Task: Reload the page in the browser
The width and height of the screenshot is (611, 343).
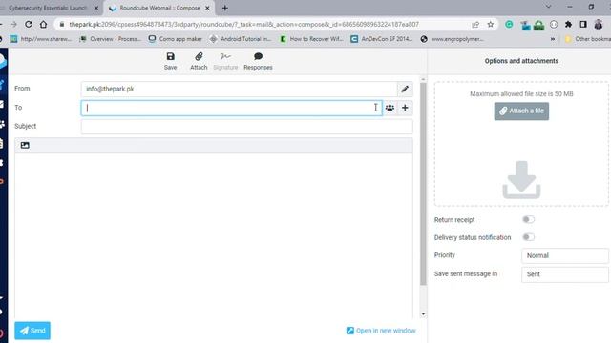Action: coord(29,24)
